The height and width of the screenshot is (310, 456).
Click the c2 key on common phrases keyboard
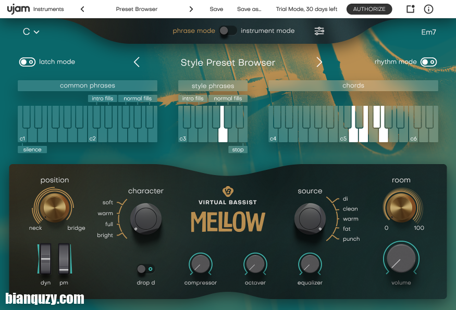pos(93,135)
